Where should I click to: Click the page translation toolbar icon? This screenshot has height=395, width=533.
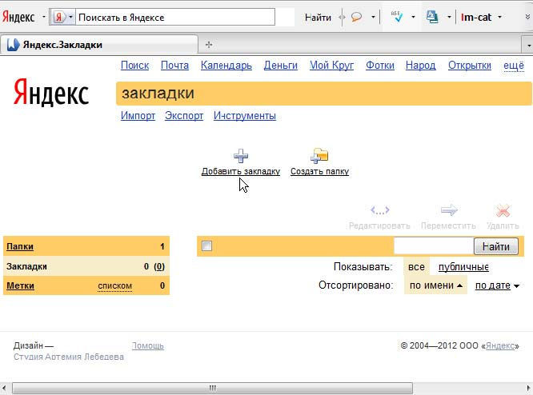[432, 17]
